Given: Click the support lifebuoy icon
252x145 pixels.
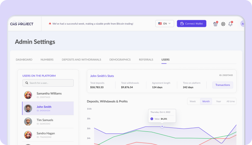Looking at the screenshot, I should 223,24.
